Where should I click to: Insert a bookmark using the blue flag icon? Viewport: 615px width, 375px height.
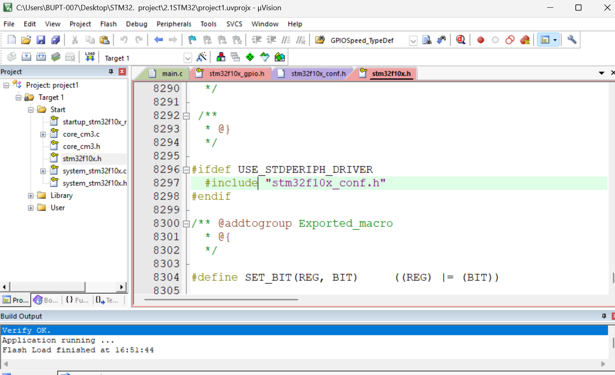(x=192, y=40)
